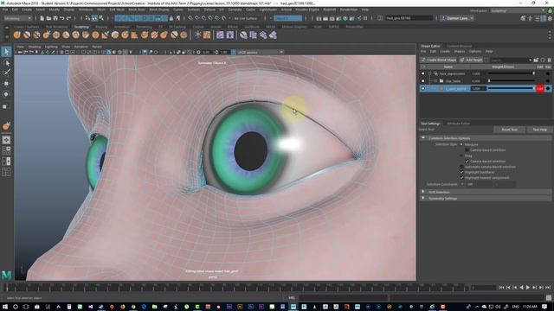
Task: Click the Redo icon on status line
Action: click(x=69, y=18)
